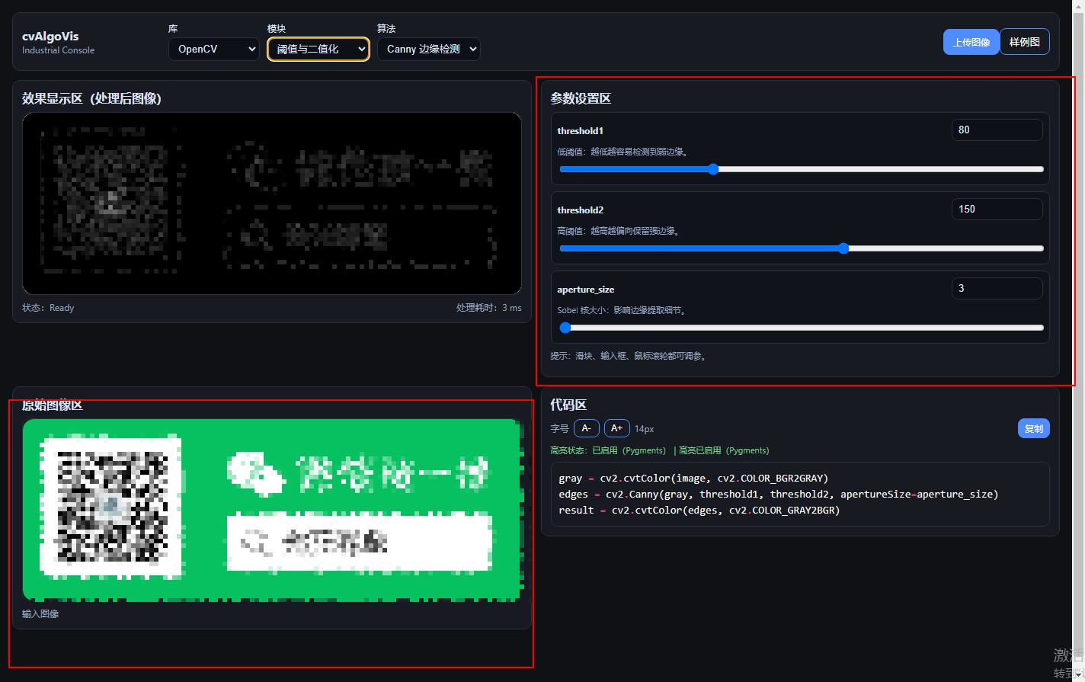Viewport: 1085px width, 682px height.
Task: Click the result = cv2.cvtColor code line
Action: pos(699,510)
